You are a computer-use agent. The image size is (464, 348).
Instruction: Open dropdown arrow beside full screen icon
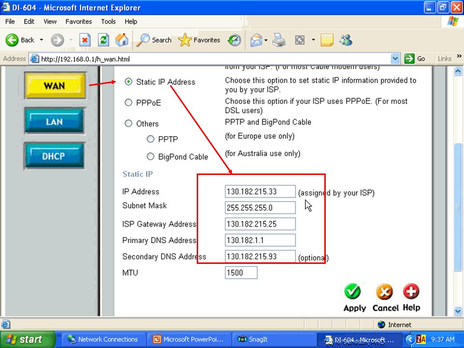(313, 40)
